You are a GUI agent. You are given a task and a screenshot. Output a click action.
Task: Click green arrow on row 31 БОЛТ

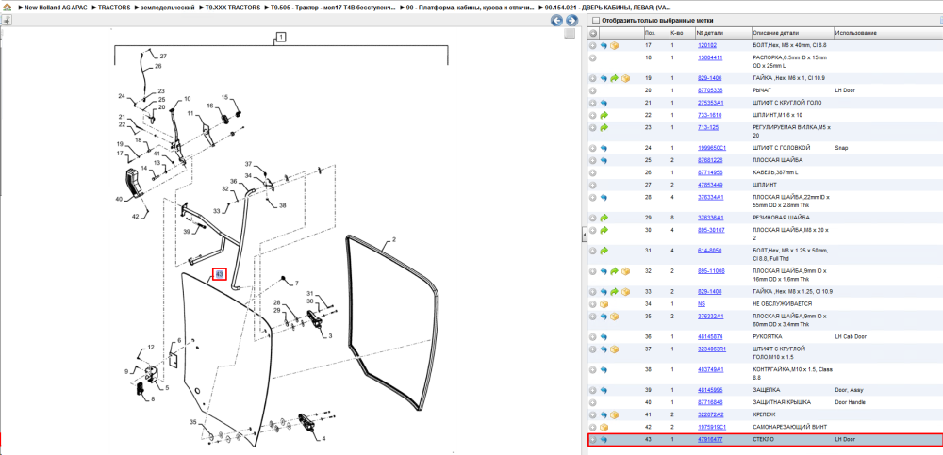point(604,250)
